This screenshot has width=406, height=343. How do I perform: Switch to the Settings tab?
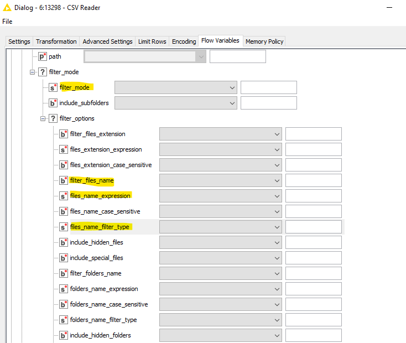[19, 41]
